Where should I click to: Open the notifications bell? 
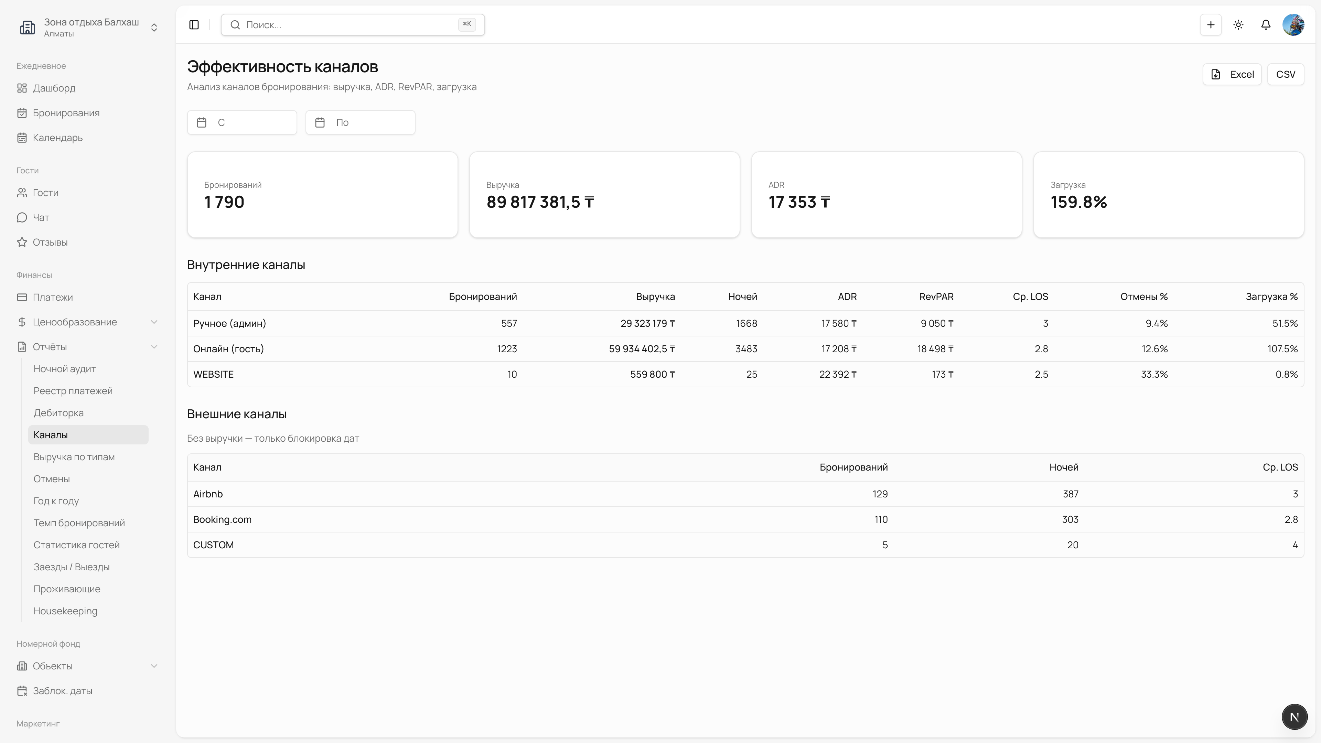pos(1266,25)
